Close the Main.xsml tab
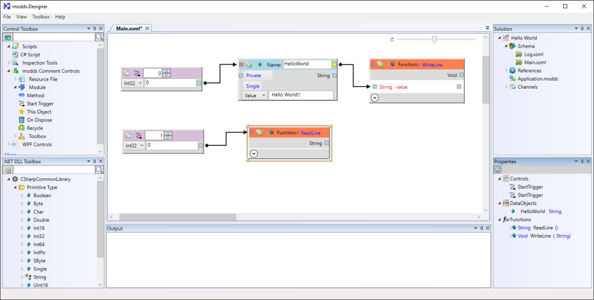The image size is (594, 300). tap(147, 28)
